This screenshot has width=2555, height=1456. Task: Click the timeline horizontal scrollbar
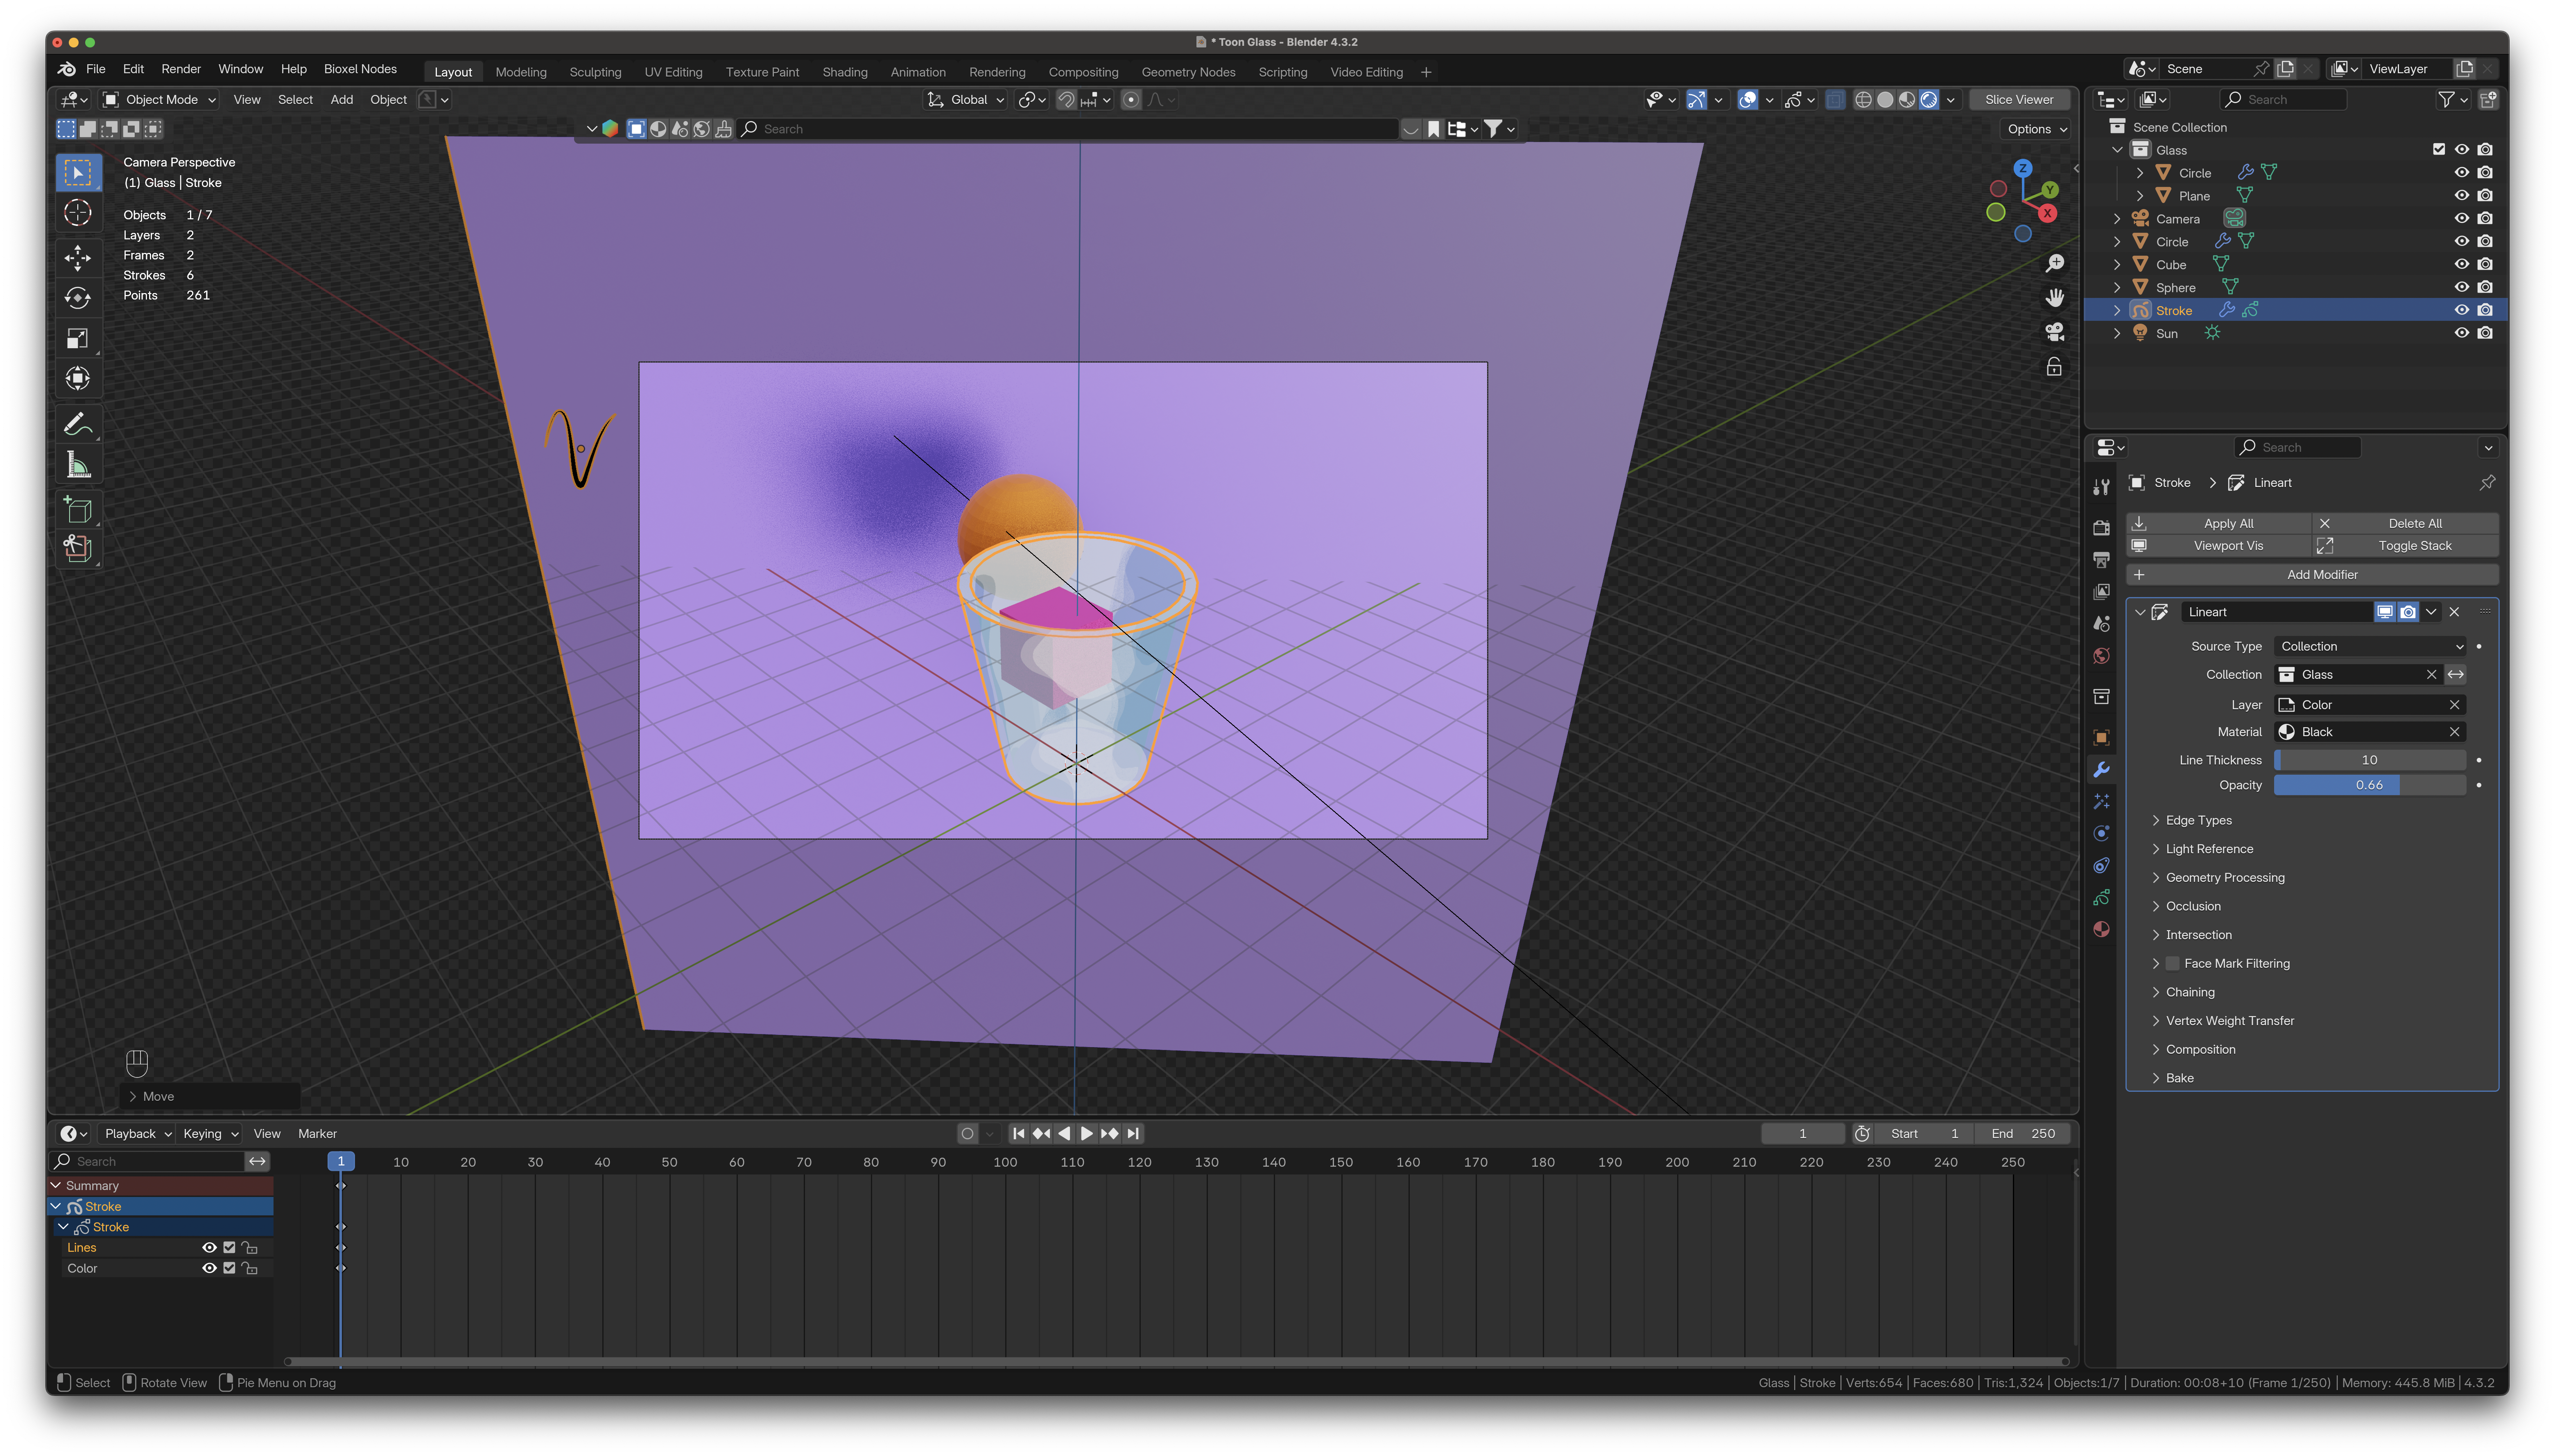click(1176, 1362)
